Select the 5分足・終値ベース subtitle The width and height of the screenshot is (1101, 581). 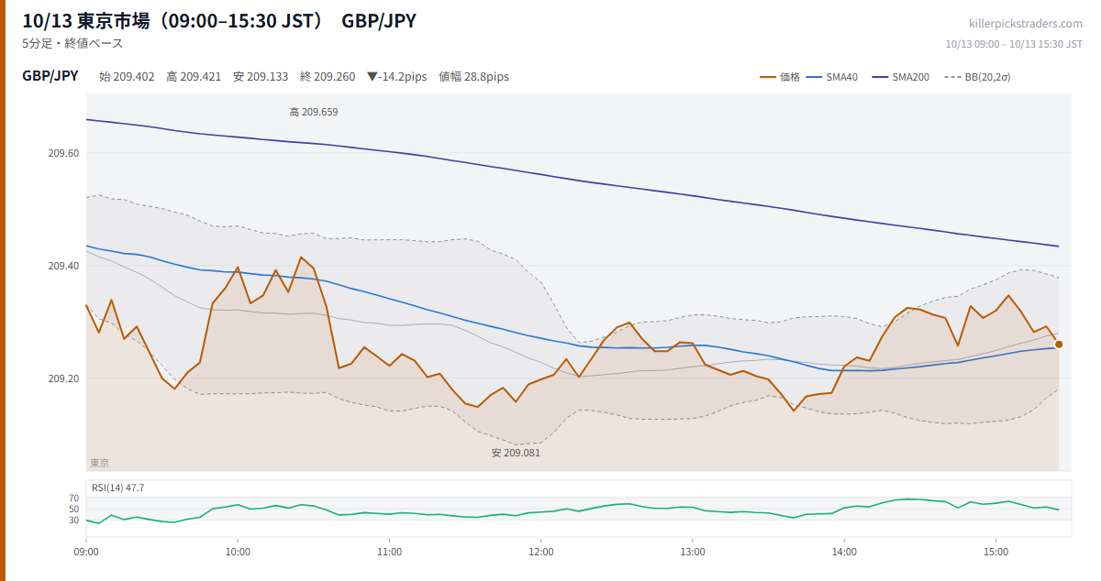pyautogui.click(x=72, y=43)
